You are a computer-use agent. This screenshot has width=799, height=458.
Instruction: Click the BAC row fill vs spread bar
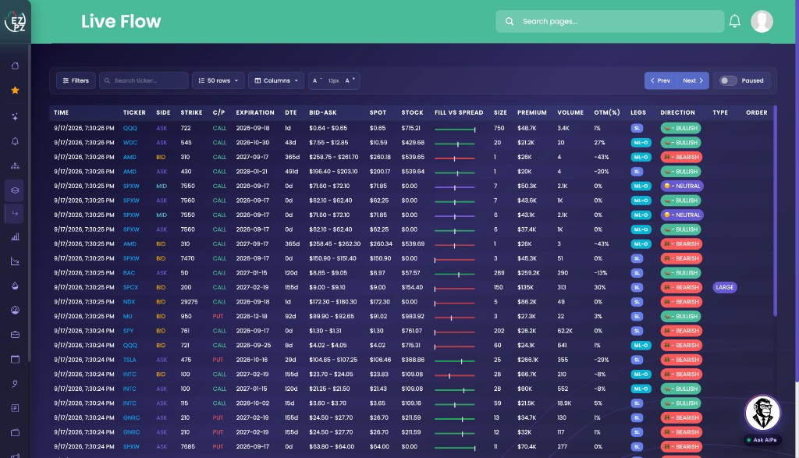coord(455,274)
